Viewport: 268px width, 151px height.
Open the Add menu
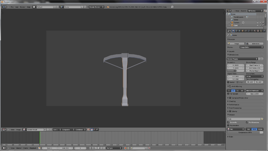coord(17,7)
